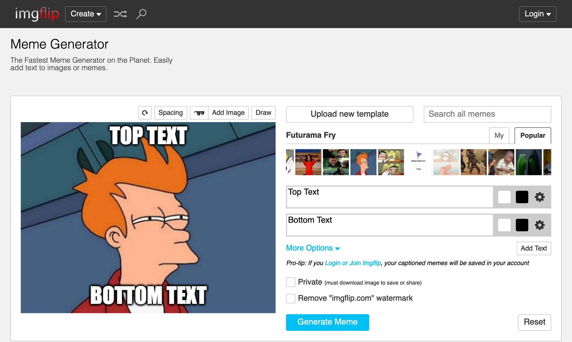
Task: Click the Generate Meme button
Action: tap(327, 322)
